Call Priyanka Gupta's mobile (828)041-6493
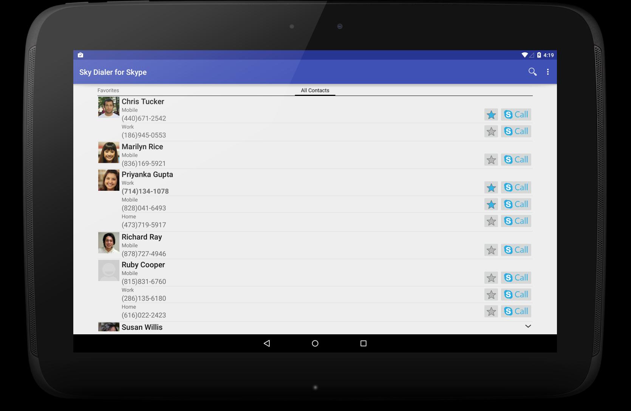The width and height of the screenshot is (631, 411). (x=516, y=204)
